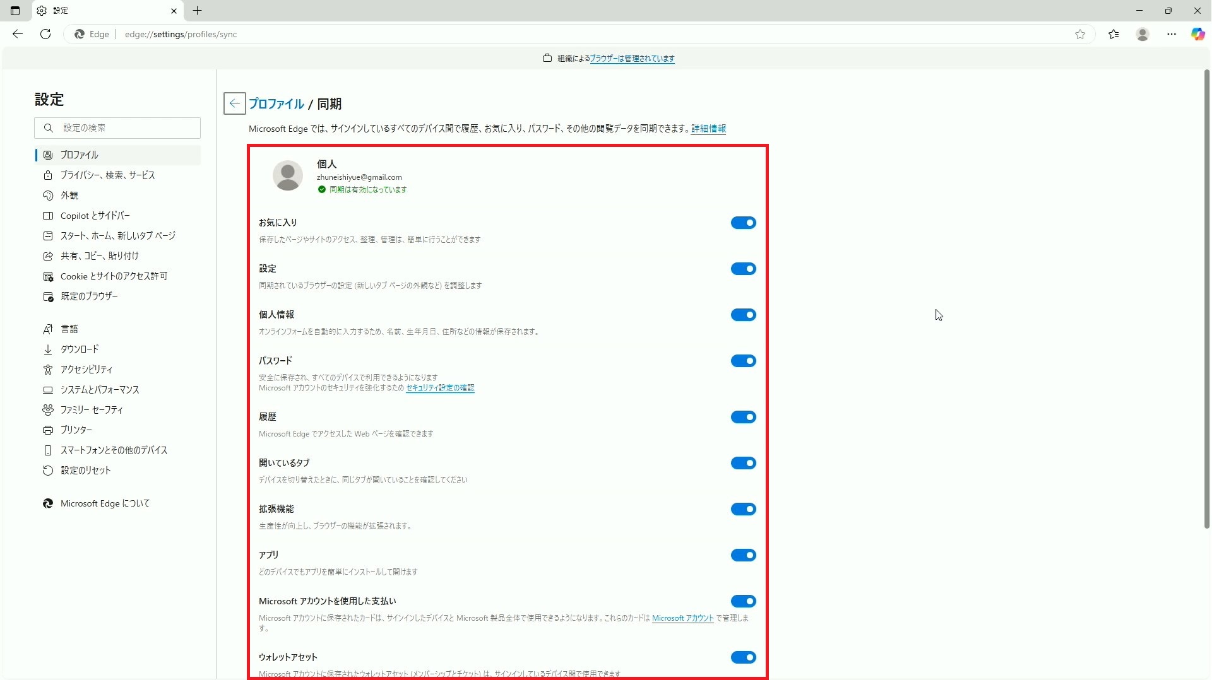
Task: Click the 詳細情報 link
Action: [x=708, y=129]
